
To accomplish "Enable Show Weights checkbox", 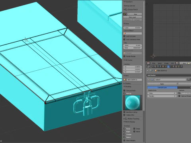I will coord(125,140).
